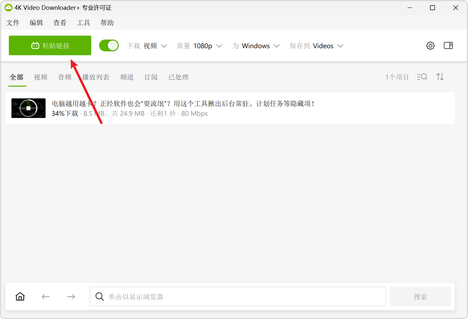This screenshot has width=468, height=319.
Task: Switch to the 音频 tab
Action: 65,77
